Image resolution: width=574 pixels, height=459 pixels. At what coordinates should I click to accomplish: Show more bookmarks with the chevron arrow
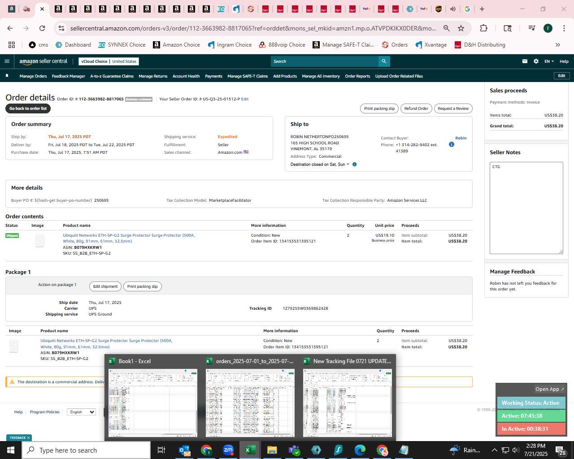pos(558,45)
